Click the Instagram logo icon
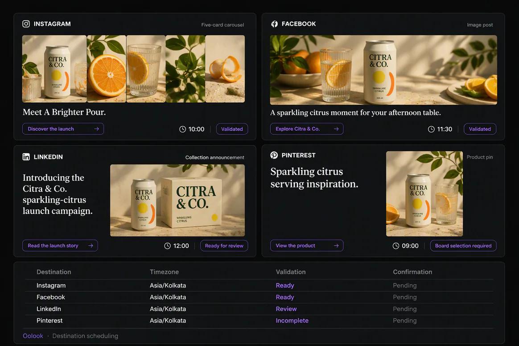This screenshot has height=346, width=519. pyautogui.click(x=26, y=24)
